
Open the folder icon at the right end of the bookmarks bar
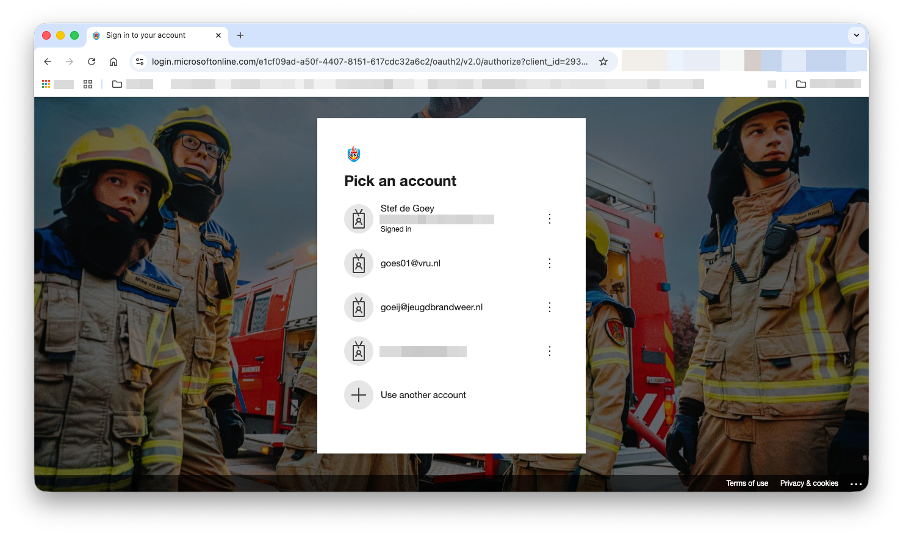801,84
